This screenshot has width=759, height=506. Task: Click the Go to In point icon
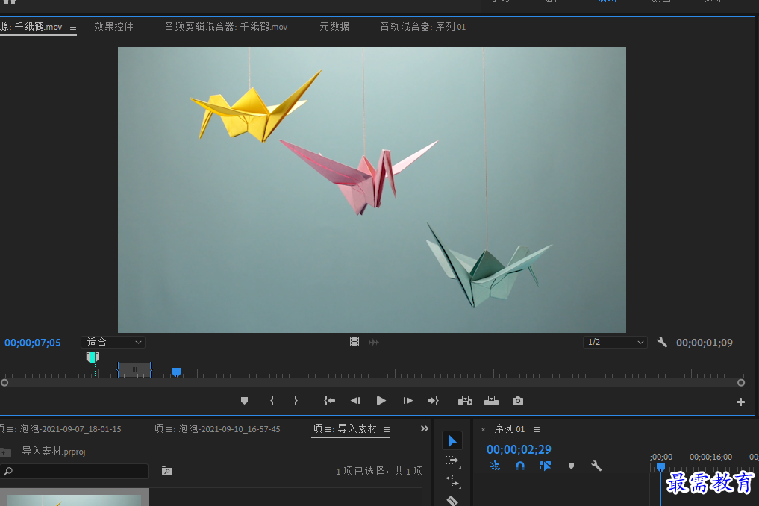[330, 401]
